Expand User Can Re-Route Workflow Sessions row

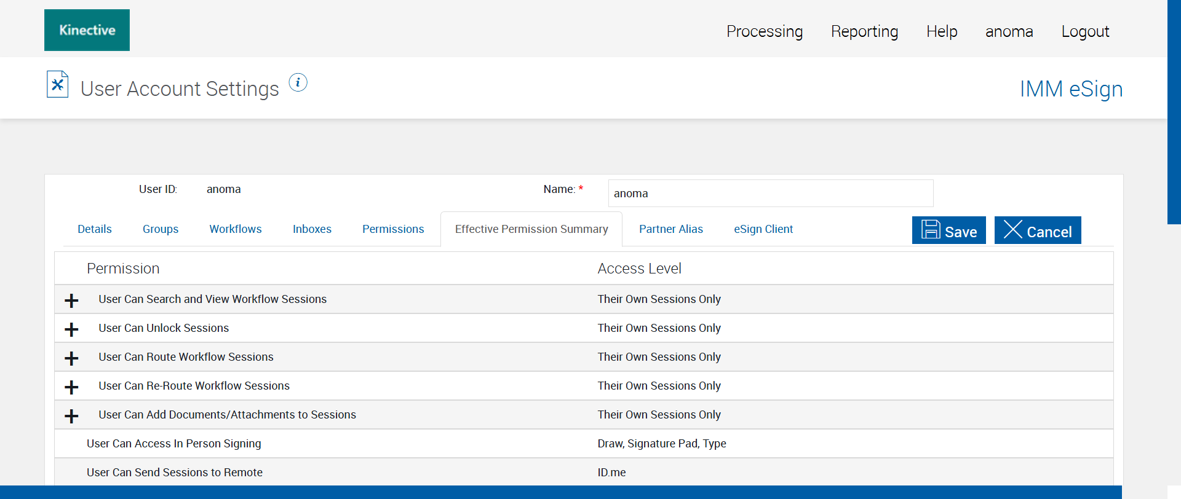pos(71,387)
